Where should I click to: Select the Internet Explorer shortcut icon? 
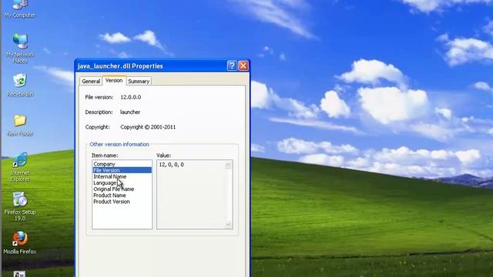(x=20, y=167)
